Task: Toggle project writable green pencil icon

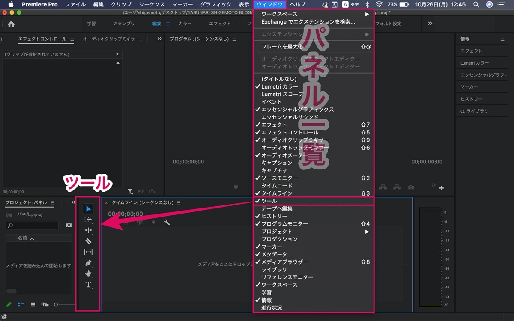Action: coord(9,305)
